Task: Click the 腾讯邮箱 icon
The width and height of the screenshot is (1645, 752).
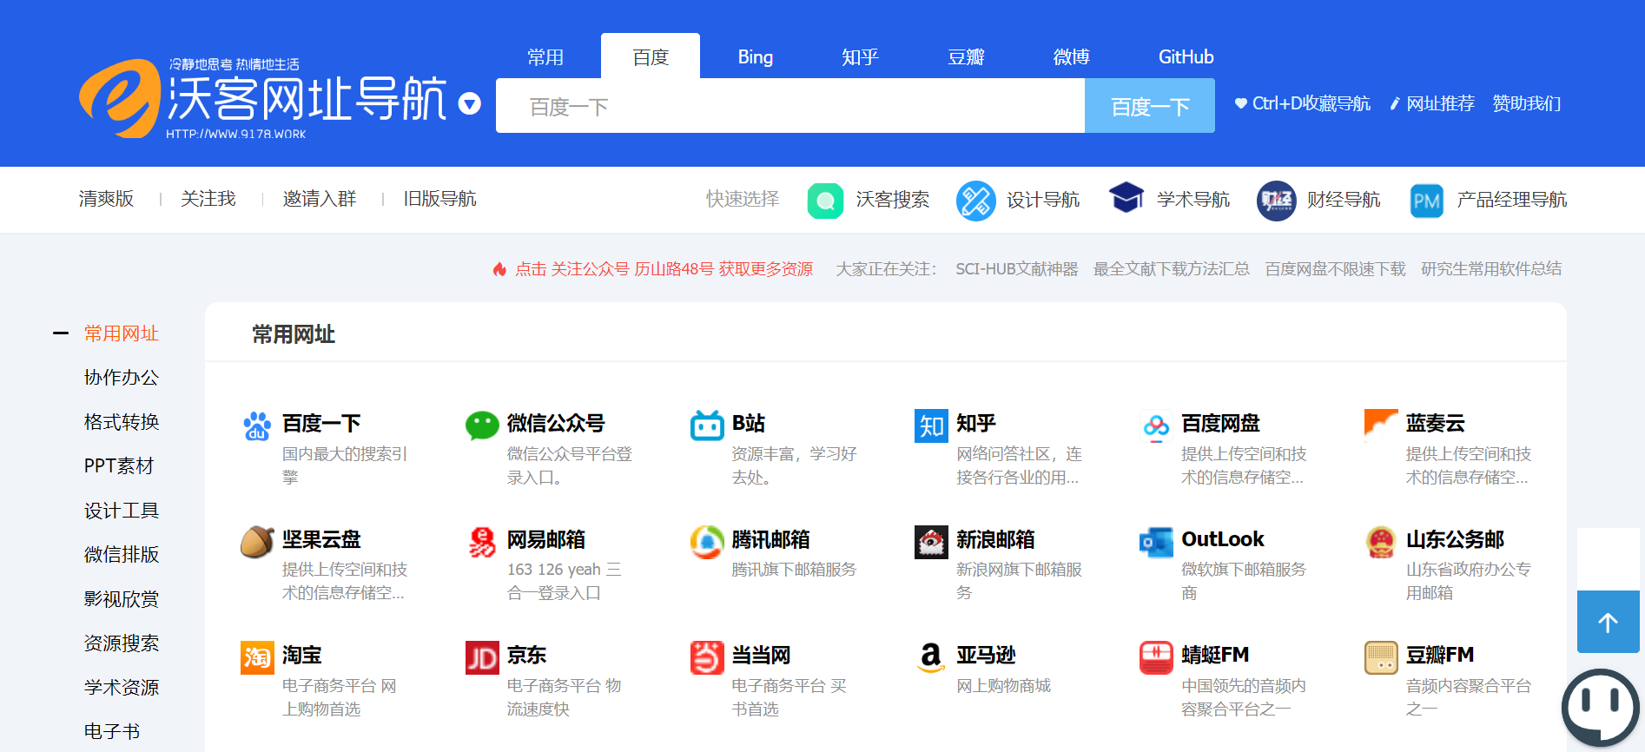Action: point(707,542)
